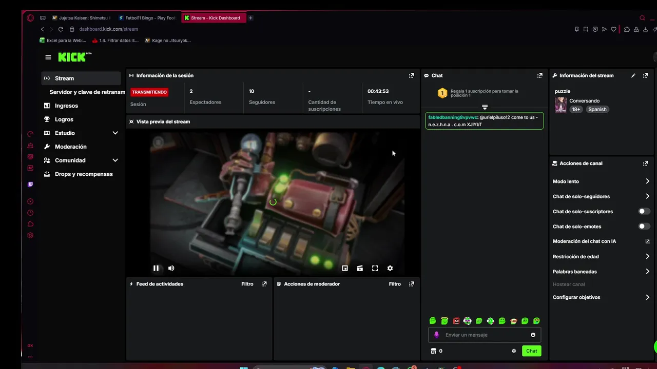Viewport: 657px width, 369px height.
Task: Pop out the Feed de actividades panel
Action: click(264, 284)
